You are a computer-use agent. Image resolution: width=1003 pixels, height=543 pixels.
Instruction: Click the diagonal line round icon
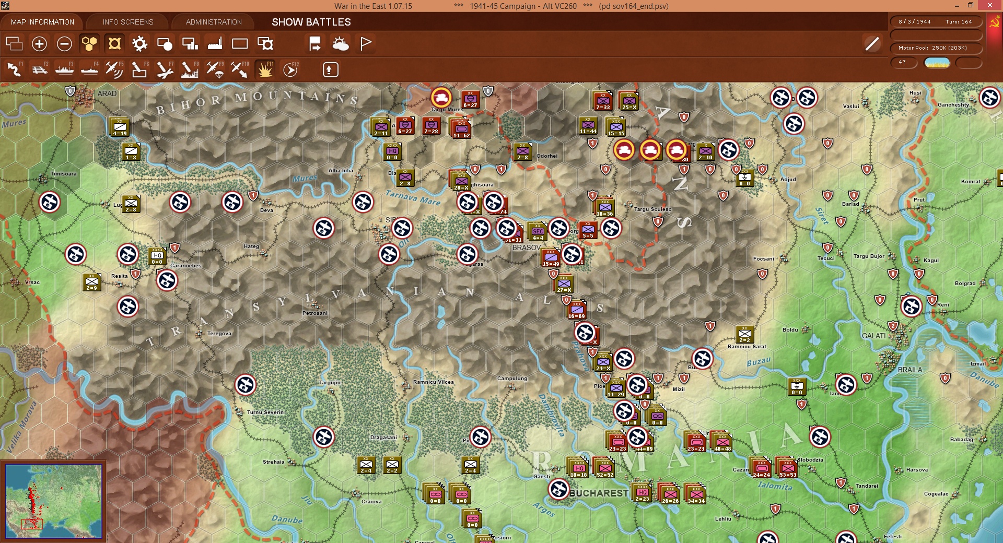pos(872,44)
